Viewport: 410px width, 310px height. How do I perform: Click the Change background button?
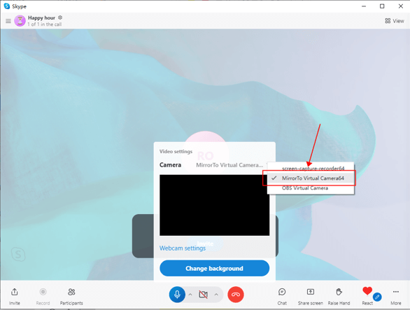(214, 269)
